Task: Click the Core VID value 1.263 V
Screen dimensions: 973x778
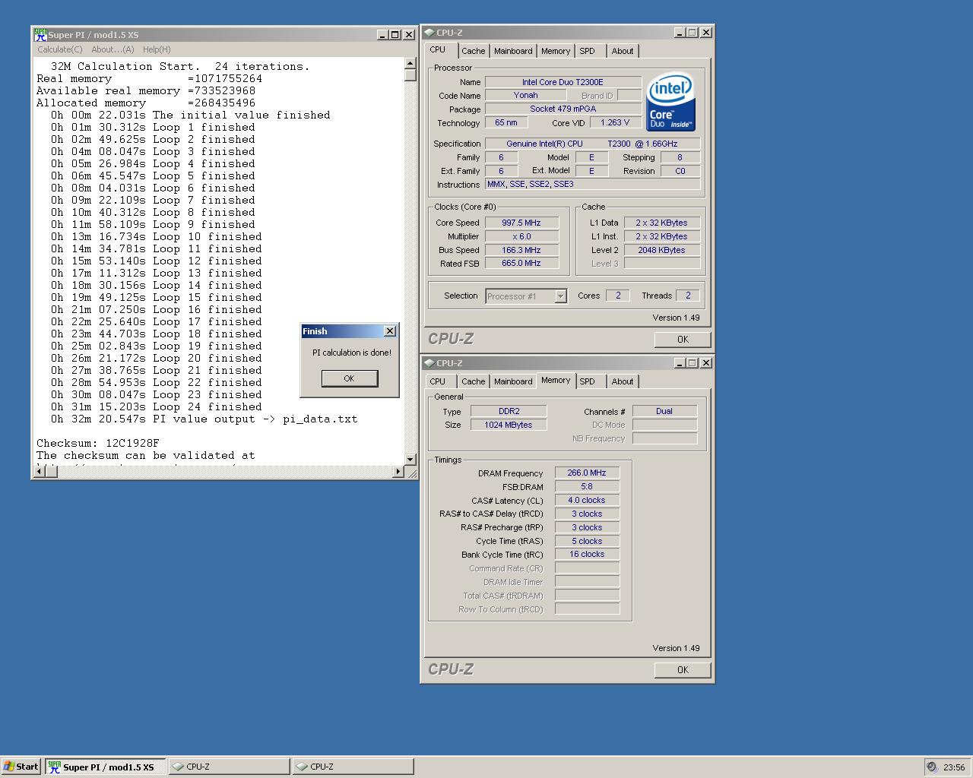Action: (614, 122)
